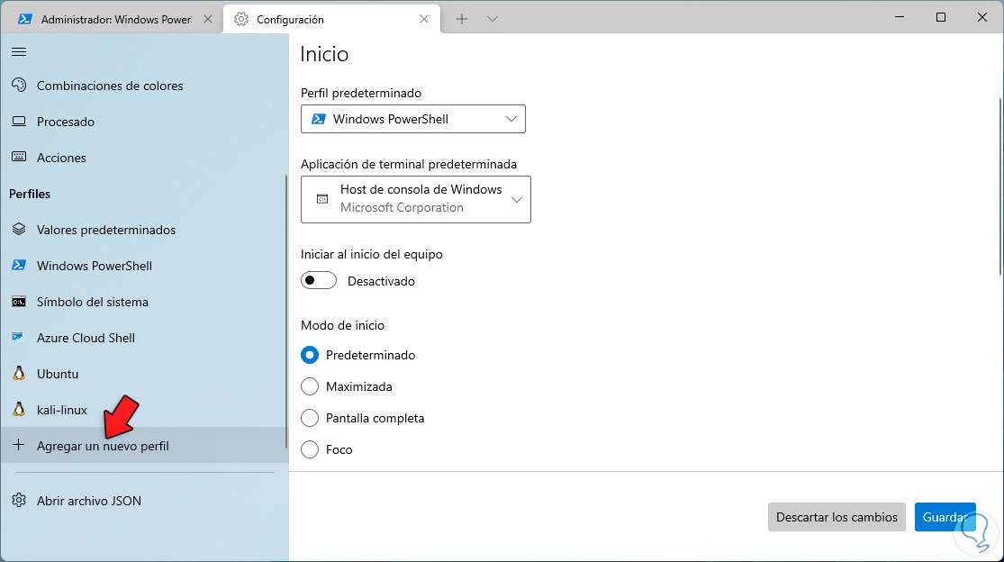This screenshot has width=1004, height=562.
Task: Click the layers icon beside Valores predeterminados
Action: 19,229
